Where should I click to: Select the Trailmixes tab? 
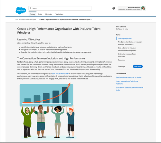point(59,14)
